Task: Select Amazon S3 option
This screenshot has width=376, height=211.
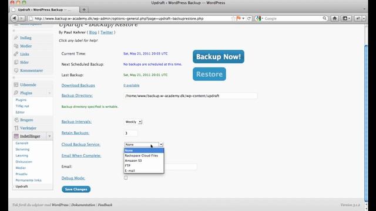Action: pyautogui.click(x=144, y=161)
